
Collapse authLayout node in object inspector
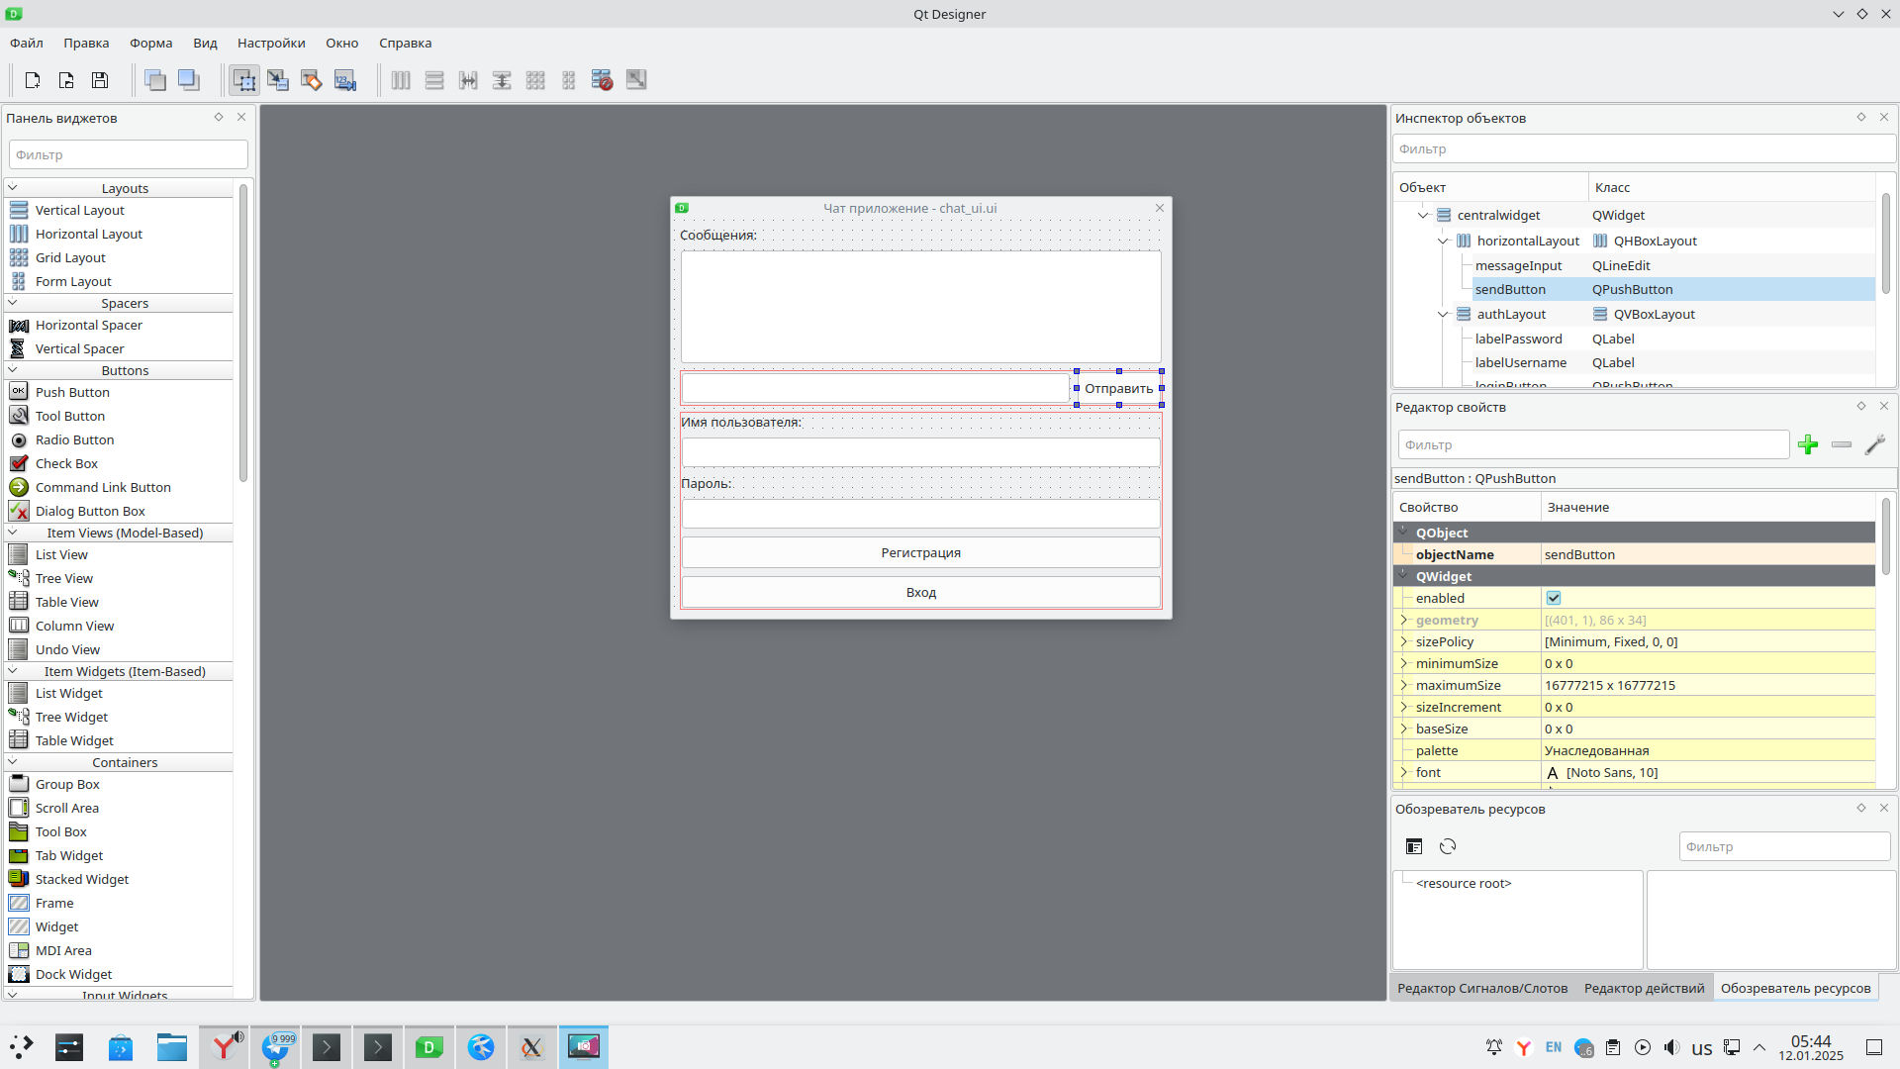(1443, 314)
